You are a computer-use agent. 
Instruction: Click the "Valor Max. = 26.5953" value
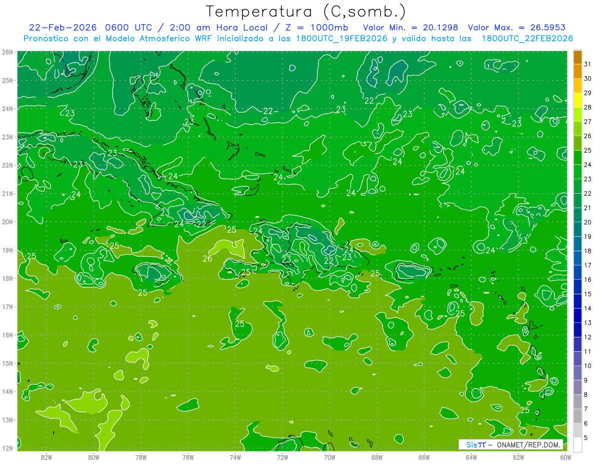tap(517, 28)
